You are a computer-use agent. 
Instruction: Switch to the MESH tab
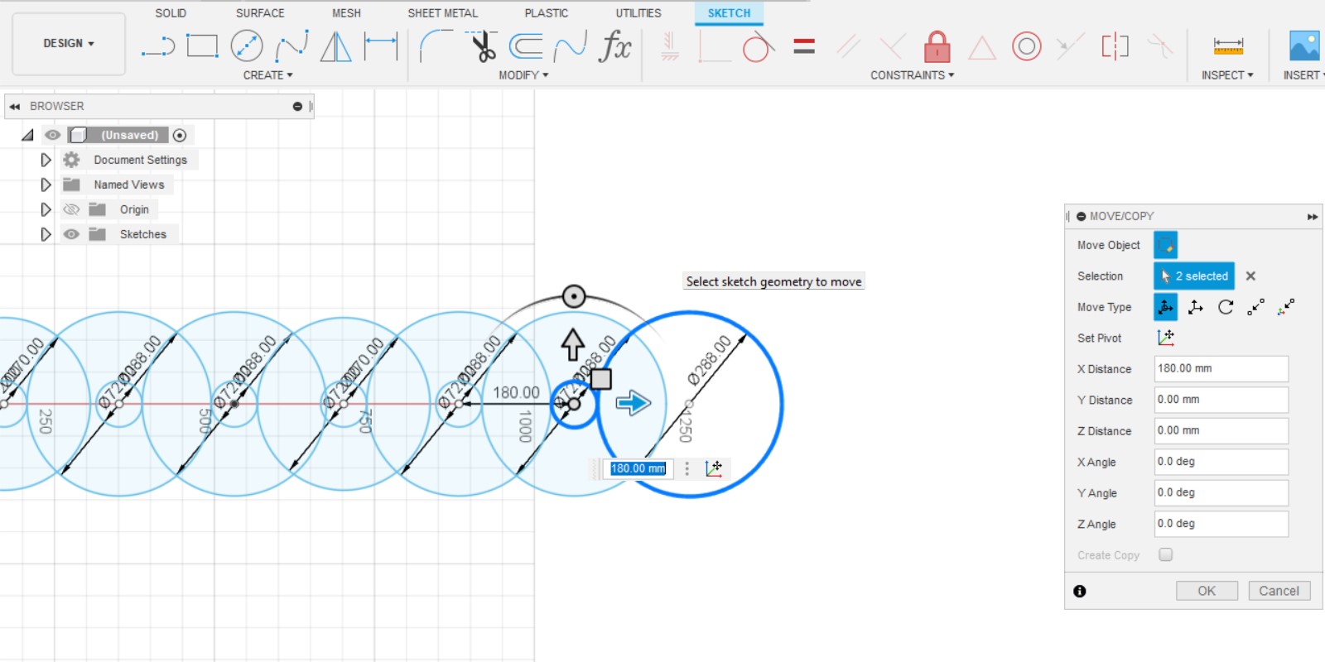pos(346,13)
